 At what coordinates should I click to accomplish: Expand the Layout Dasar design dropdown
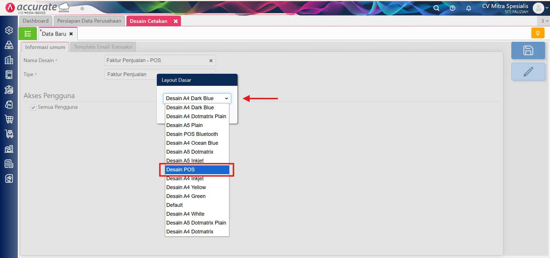click(x=197, y=98)
